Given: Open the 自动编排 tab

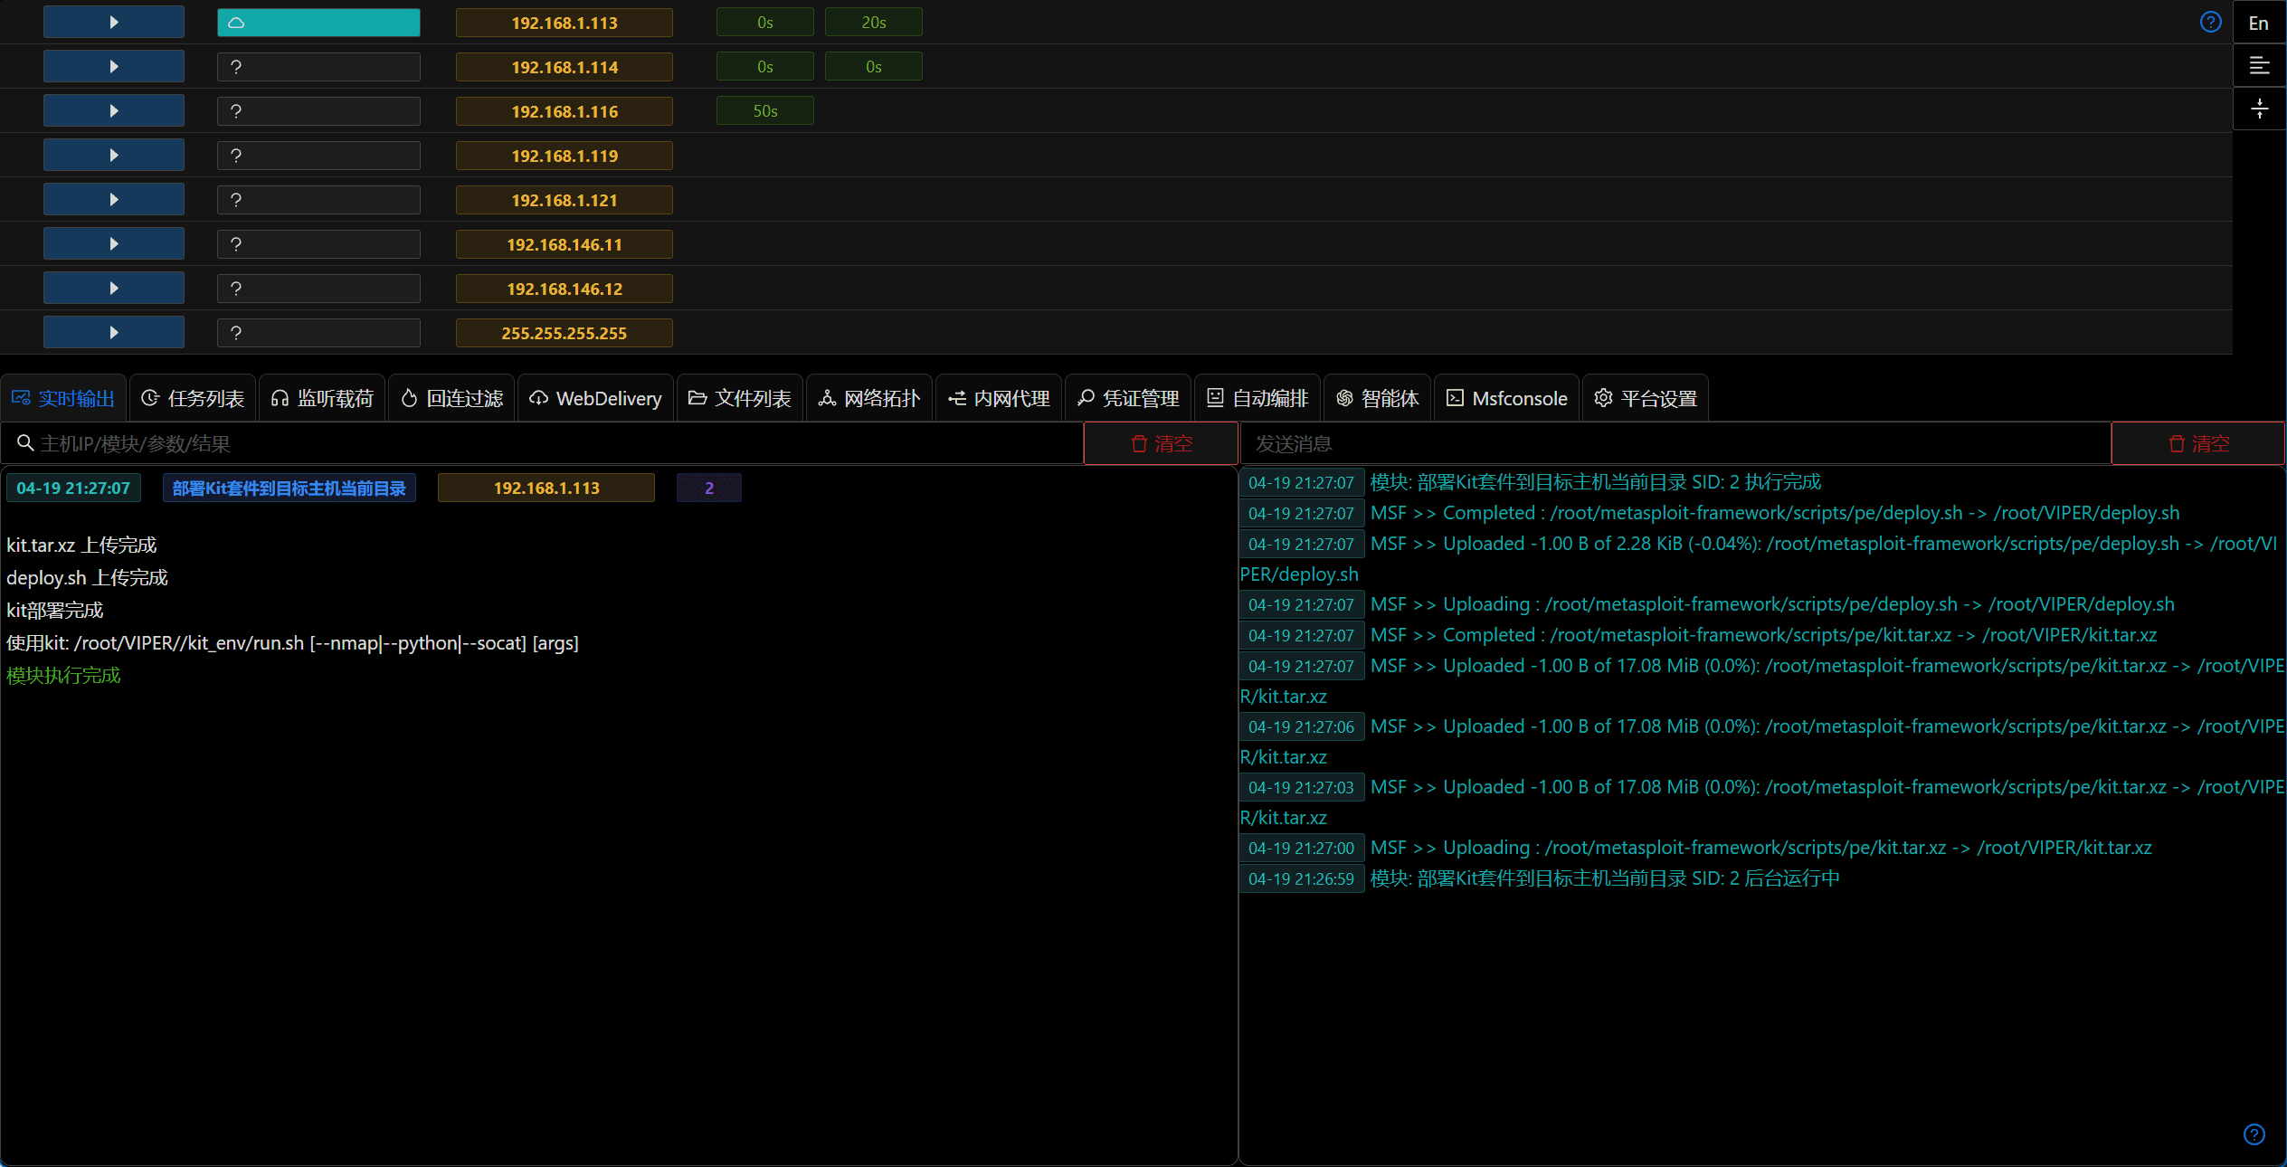Looking at the screenshot, I should click(x=1257, y=398).
